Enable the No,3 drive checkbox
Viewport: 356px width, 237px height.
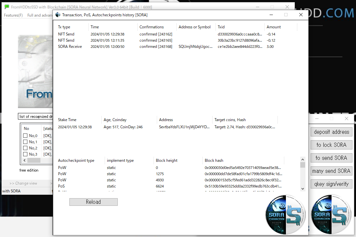pos(25,154)
